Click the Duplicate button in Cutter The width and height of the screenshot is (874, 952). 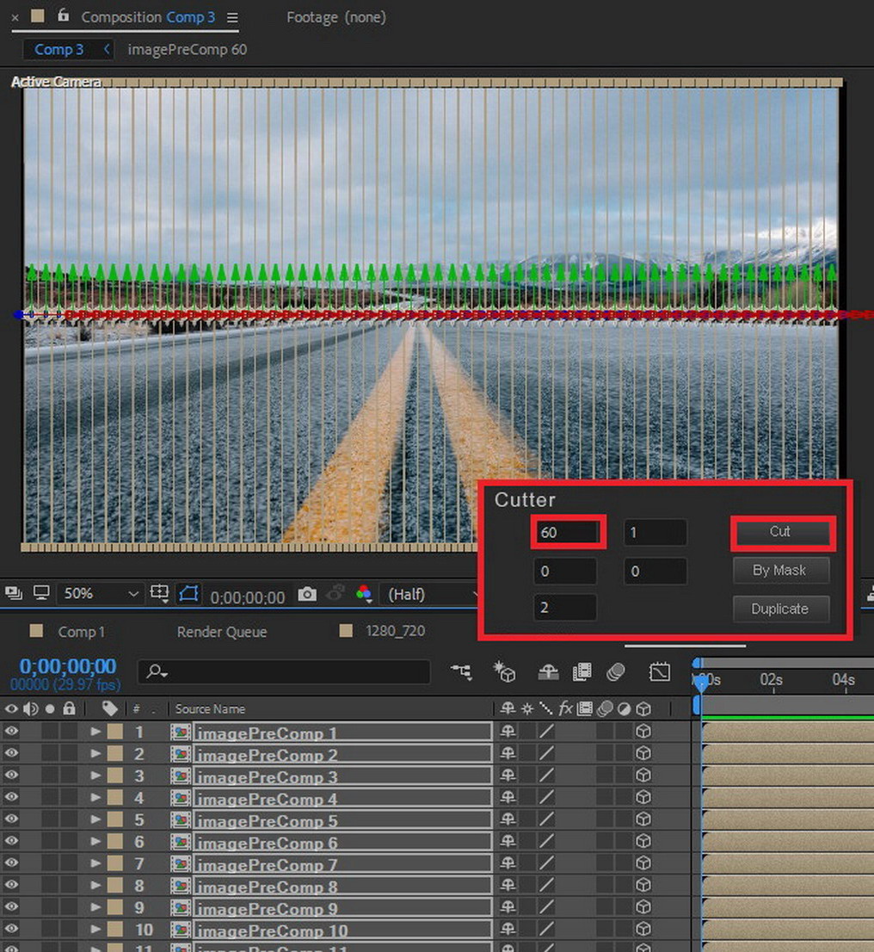click(x=780, y=609)
